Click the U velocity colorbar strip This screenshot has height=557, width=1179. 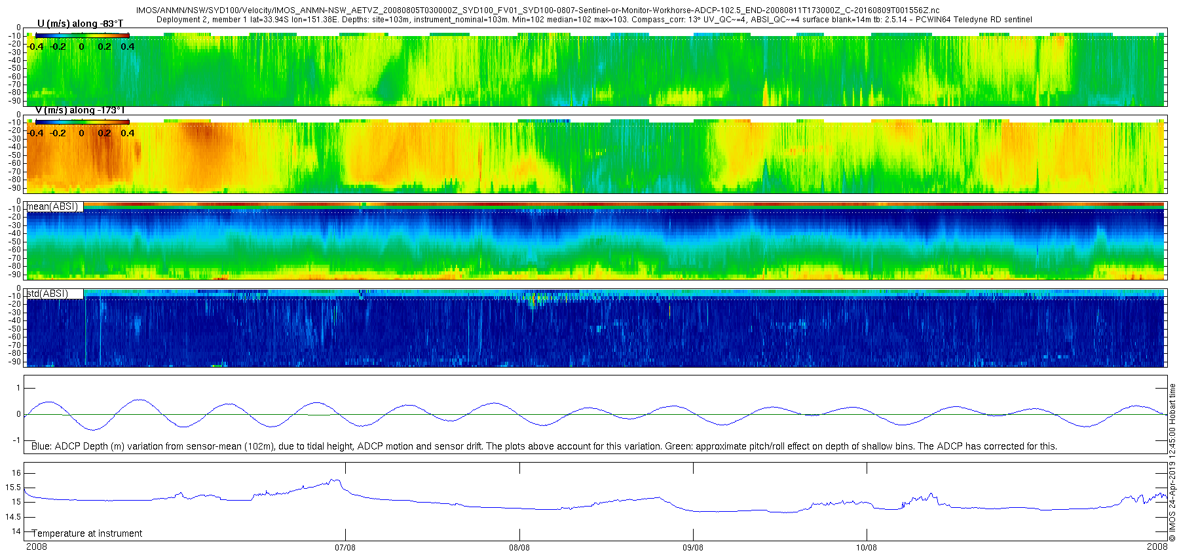82,35
